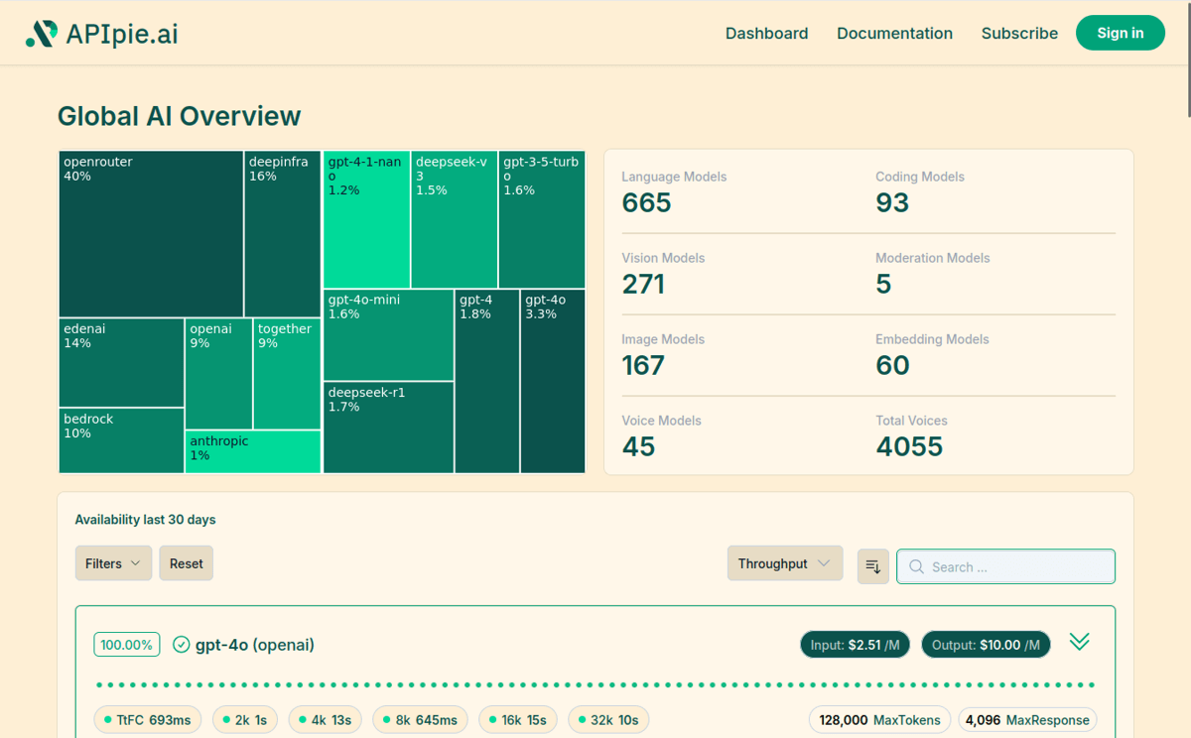Click the green status dot in TtFC badge
This screenshot has height=738, width=1191.
click(x=106, y=719)
